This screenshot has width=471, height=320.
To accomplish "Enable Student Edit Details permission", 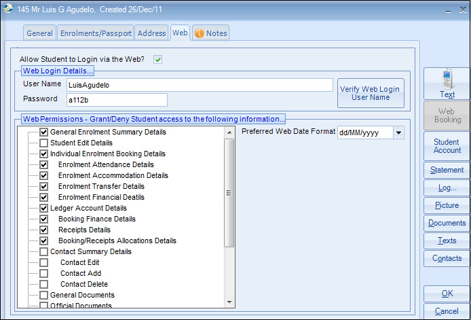I will (x=44, y=143).
